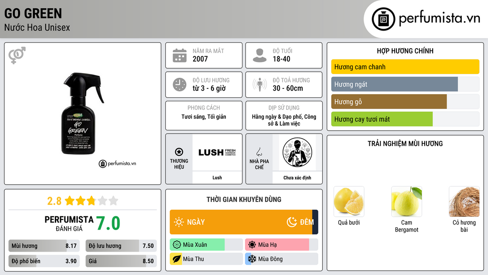Image resolution: width=488 pixels, height=275 pixels.
Task: Select the Cam Bergamot note image
Action: tap(407, 202)
